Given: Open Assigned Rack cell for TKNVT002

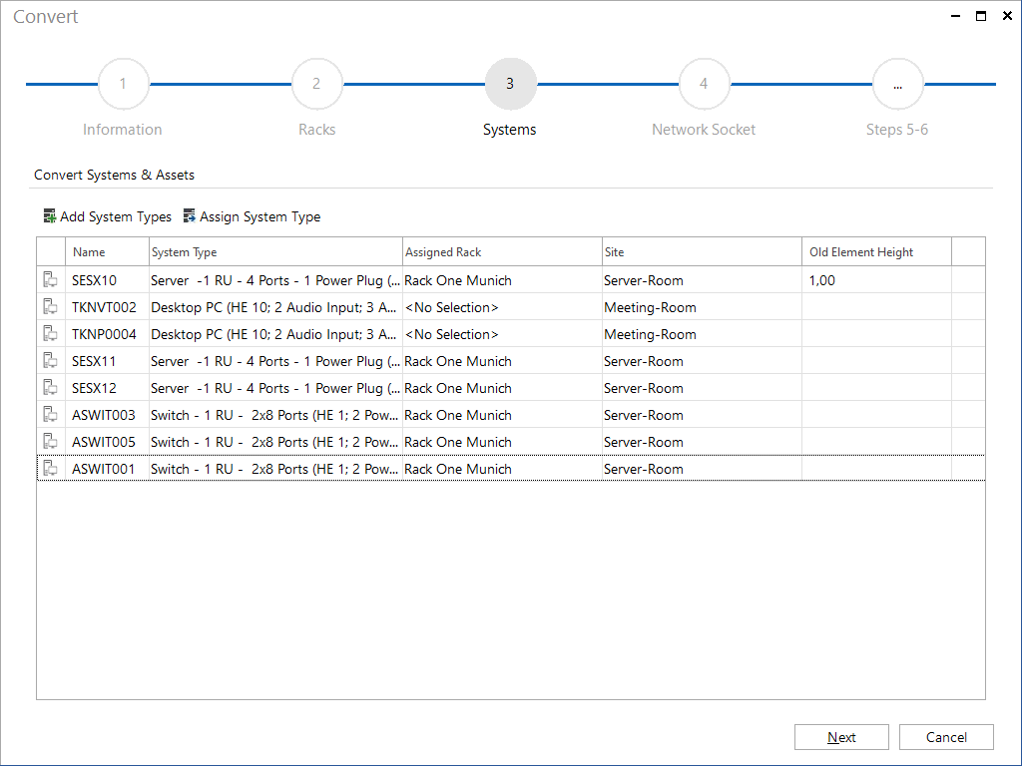Looking at the screenshot, I should pyautogui.click(x=503, y=307).
